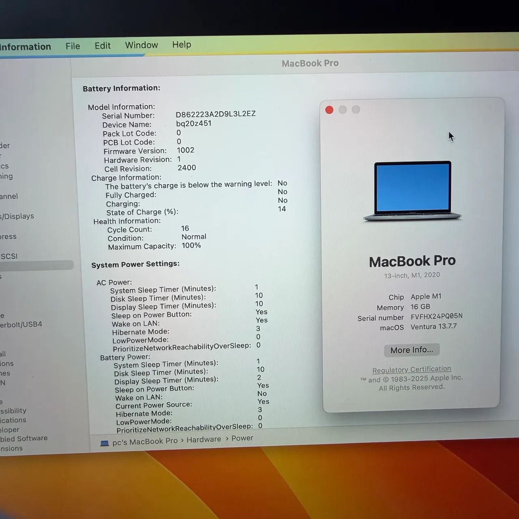Open the Help menu
The image size is (519, 519).
click(182, 44)
